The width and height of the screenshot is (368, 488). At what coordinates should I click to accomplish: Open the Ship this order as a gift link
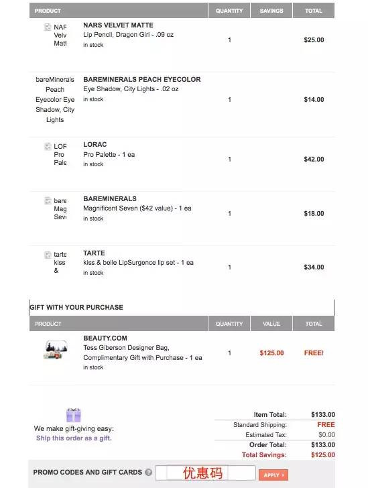[x=74, y=438]
